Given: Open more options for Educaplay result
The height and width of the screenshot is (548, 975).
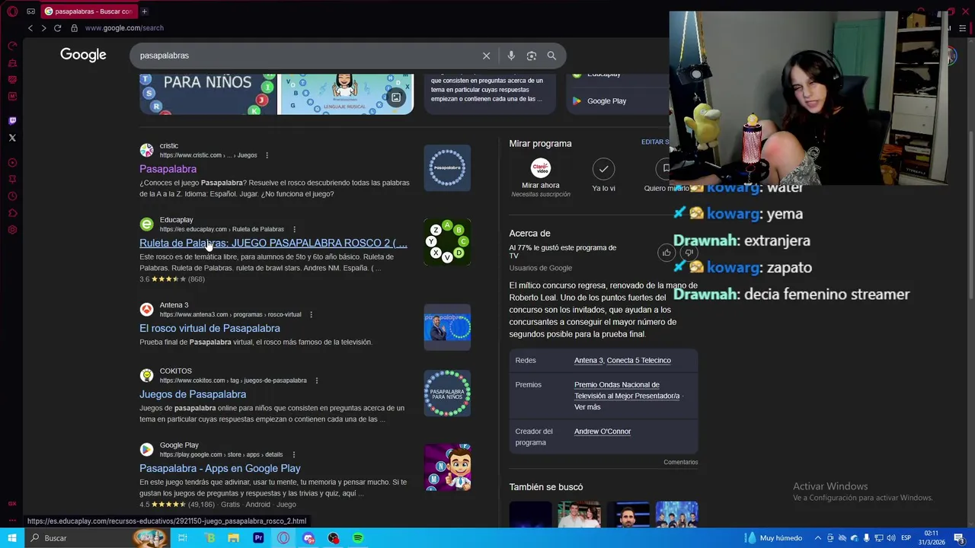Looking at the screenshot, I should tap(294, 229).
